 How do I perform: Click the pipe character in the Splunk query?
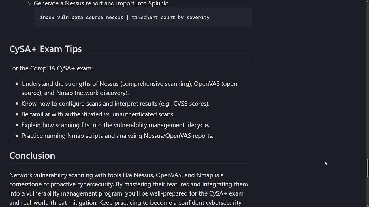click(x=127, y=17)
